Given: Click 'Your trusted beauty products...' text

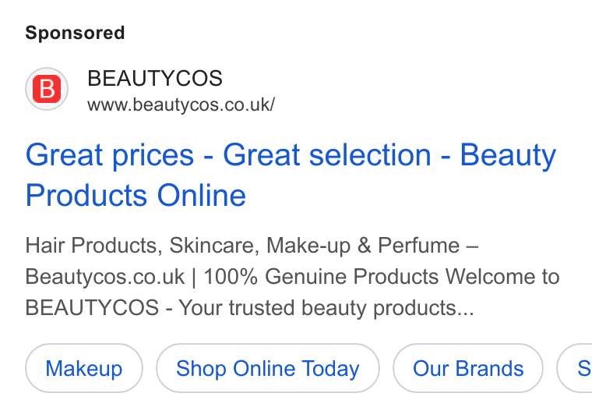Looking at the screenshot, I should point(326,308).
